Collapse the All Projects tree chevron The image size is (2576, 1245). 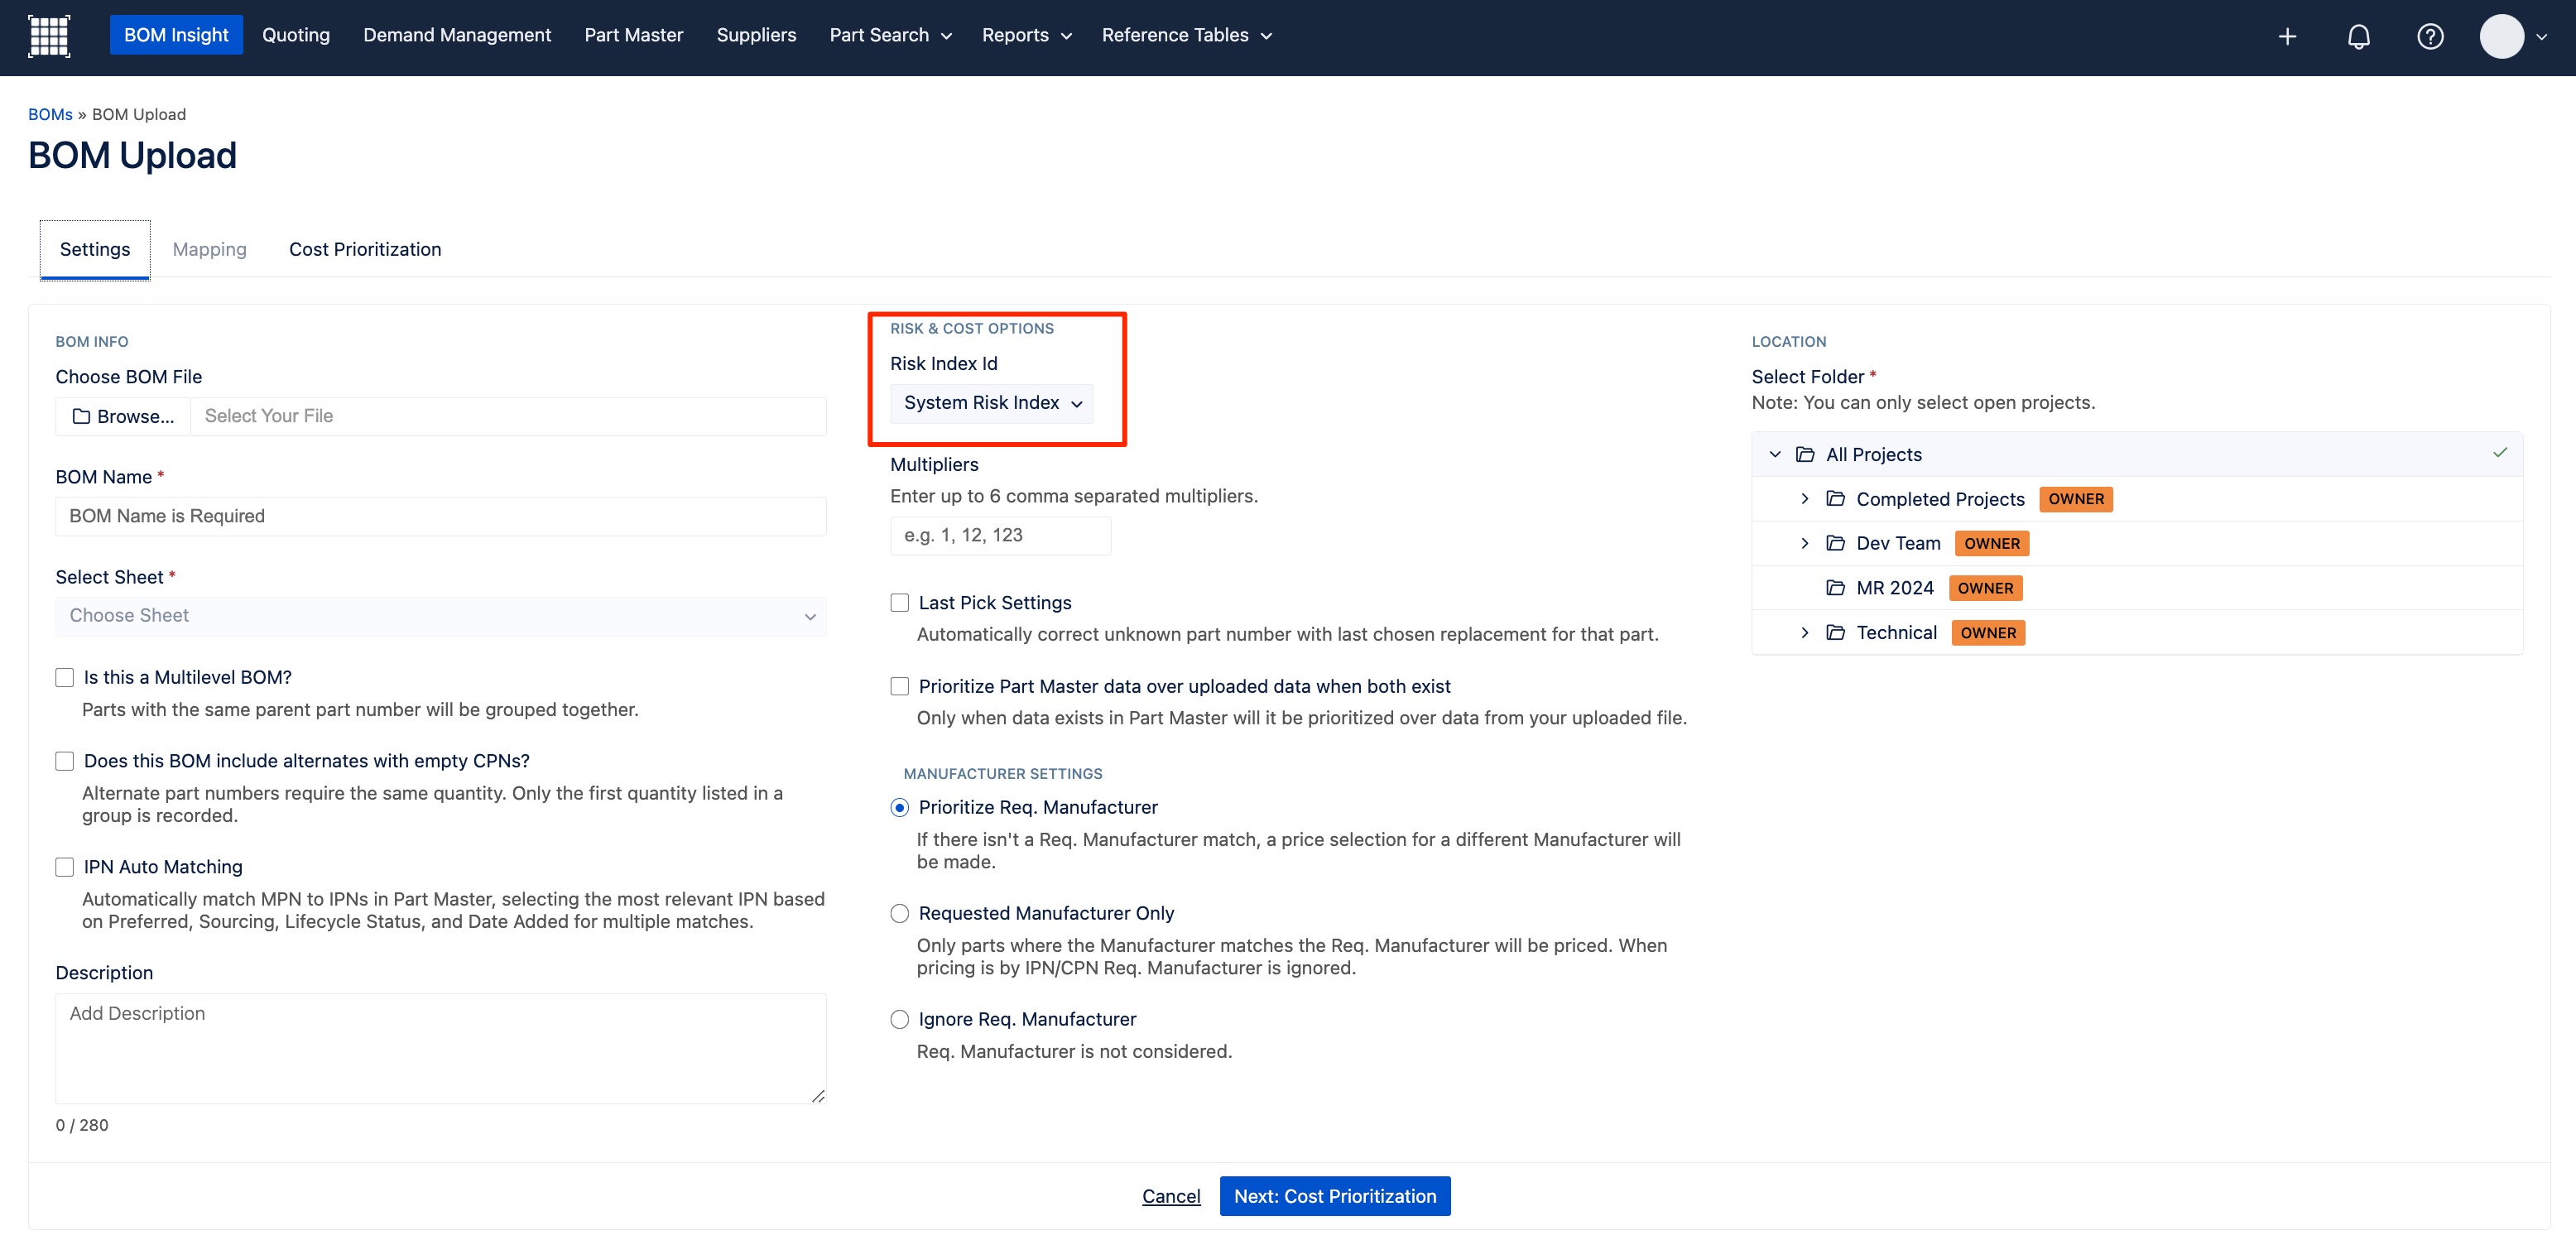pyautogui.click(x=1775, y=454)
